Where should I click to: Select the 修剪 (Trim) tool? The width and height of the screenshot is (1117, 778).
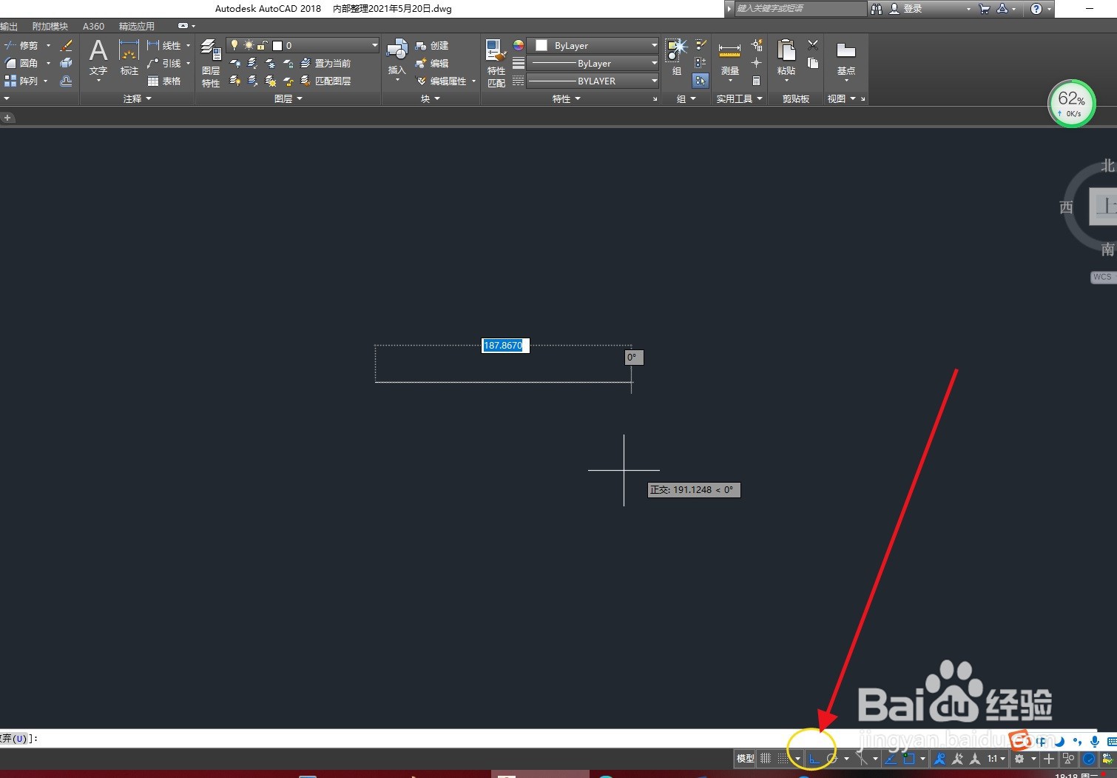pyautogui.click(x=21, y=45)
